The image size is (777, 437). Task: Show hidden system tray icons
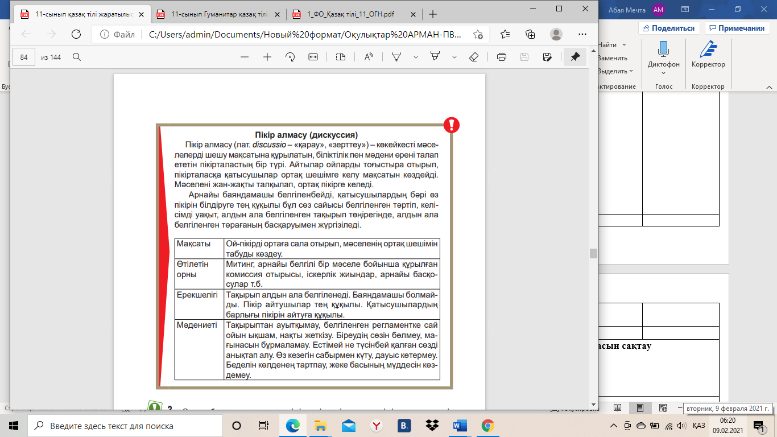pyautogui.click(x=613, y=426)
